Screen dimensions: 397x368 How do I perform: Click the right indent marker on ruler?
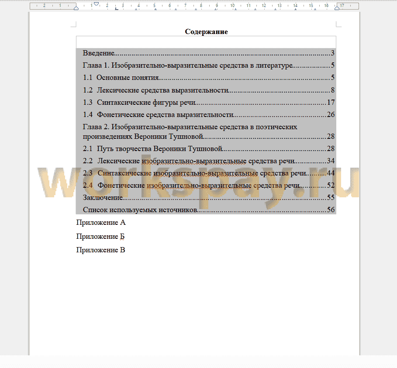(337, 8)
